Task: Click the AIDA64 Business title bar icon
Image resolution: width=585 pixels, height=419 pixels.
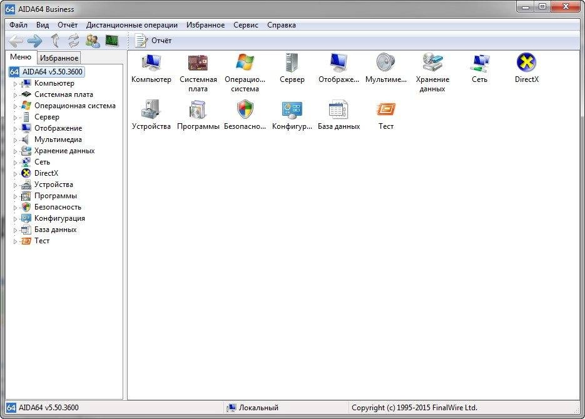Action: pyautogui.click(x=10, y=9)
